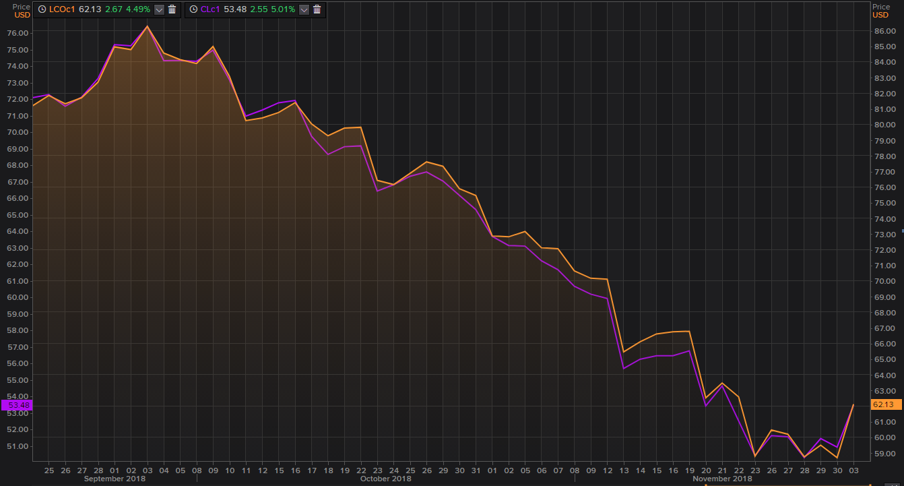Screen dimensions: 904x486
Task: Click the September 2018 month label
Action: tap(114, 479)
